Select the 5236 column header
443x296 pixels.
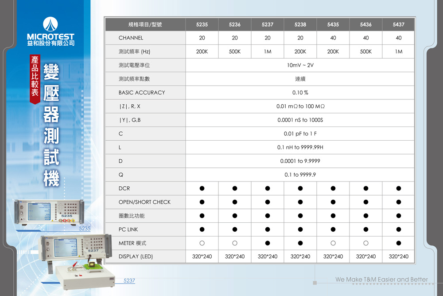tap(235, 24)
